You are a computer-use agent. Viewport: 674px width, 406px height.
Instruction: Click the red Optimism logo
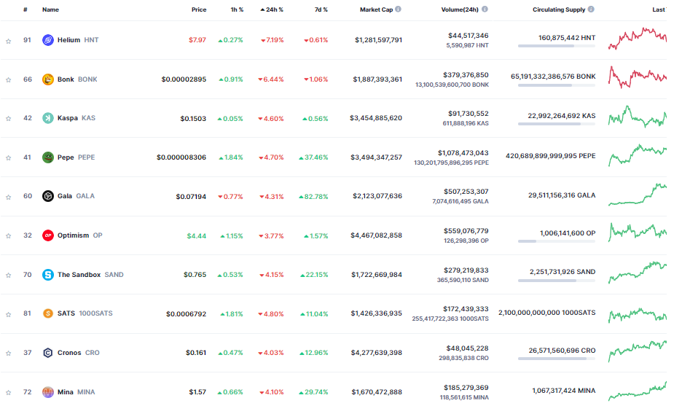point(47,235)
